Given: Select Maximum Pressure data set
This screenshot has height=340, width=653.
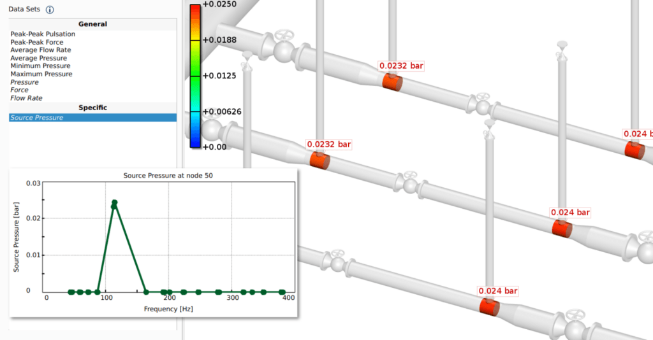Looking at the screenshot, I should [41, 74].
